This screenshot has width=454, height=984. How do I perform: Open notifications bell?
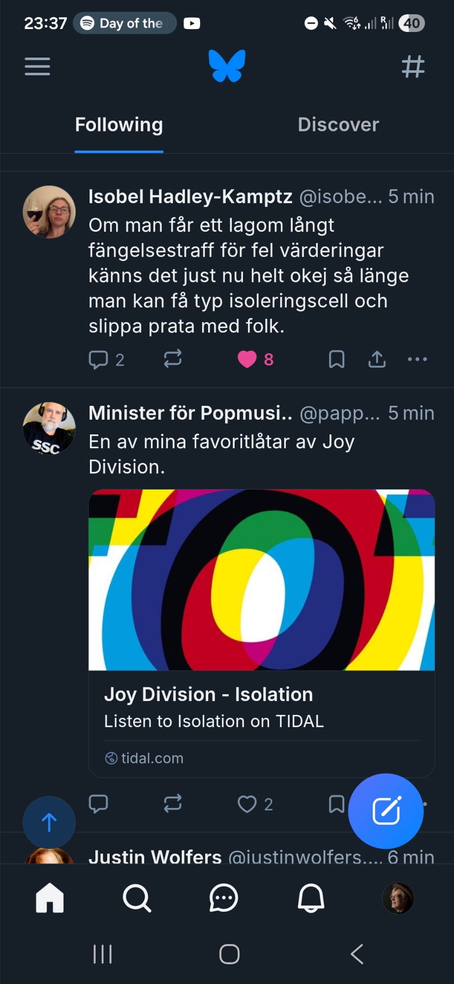(x=311, y=898)
